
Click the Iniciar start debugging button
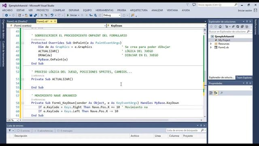click(x=72, y=15)
